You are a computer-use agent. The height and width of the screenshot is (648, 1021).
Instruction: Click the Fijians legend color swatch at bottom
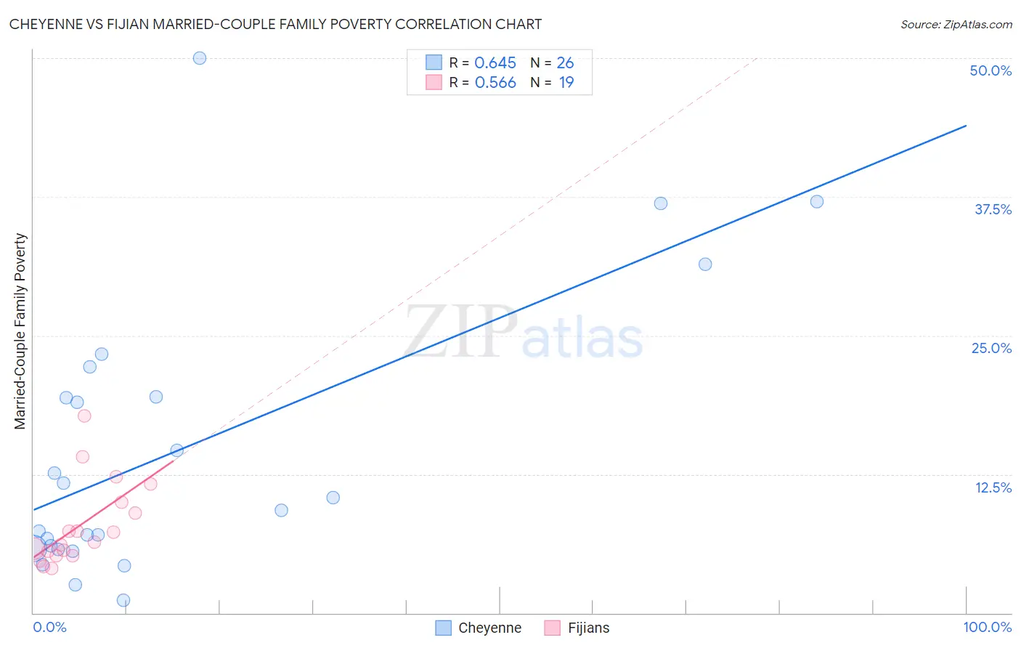pos(553,628)
